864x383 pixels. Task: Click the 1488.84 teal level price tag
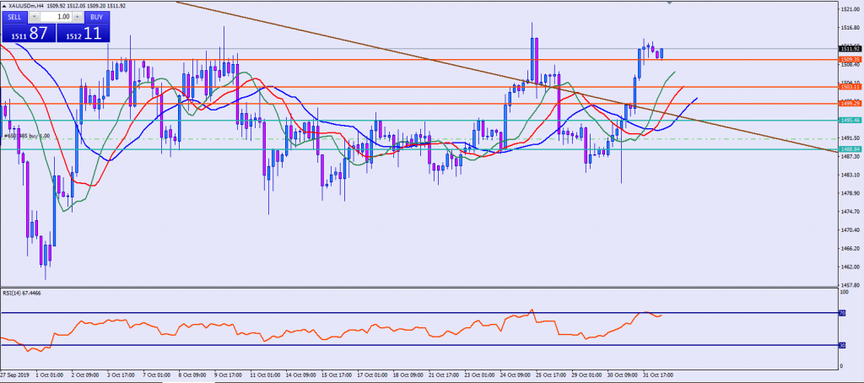850,149
